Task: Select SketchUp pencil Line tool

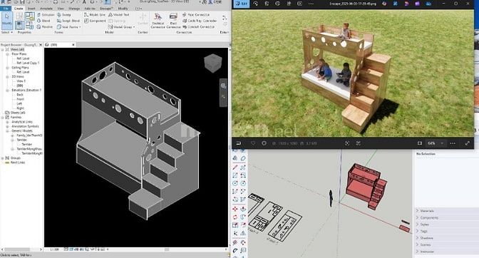Action: tap(235, 167)
